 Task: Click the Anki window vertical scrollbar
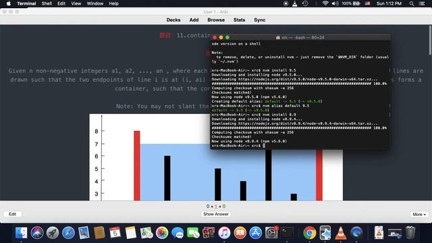tap(430, 40)
